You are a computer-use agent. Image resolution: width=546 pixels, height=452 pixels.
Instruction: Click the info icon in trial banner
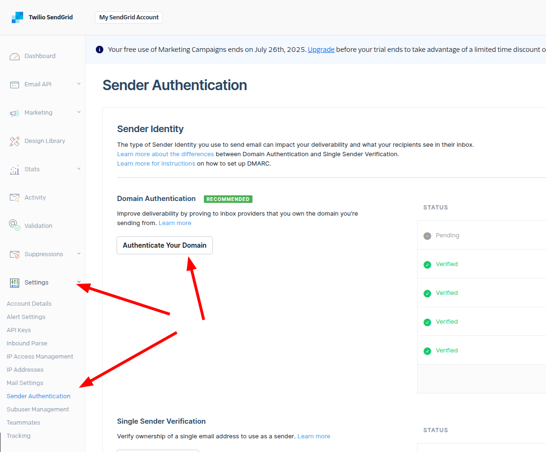click(100, 50)
